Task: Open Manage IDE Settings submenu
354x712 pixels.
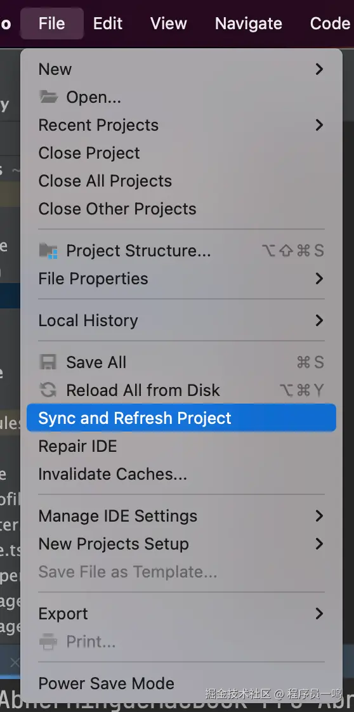Action: (181, 516)
